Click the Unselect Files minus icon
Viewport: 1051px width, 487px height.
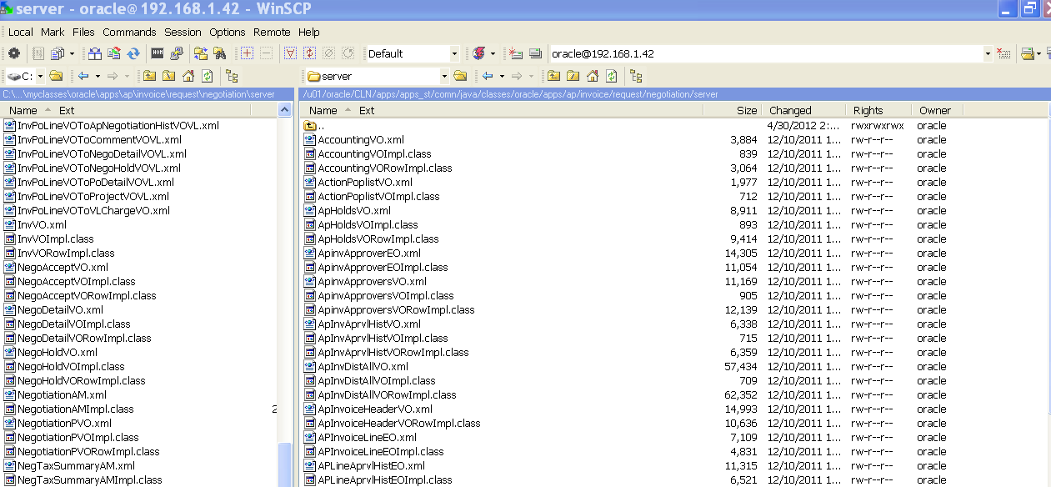(x=266, y=53)
